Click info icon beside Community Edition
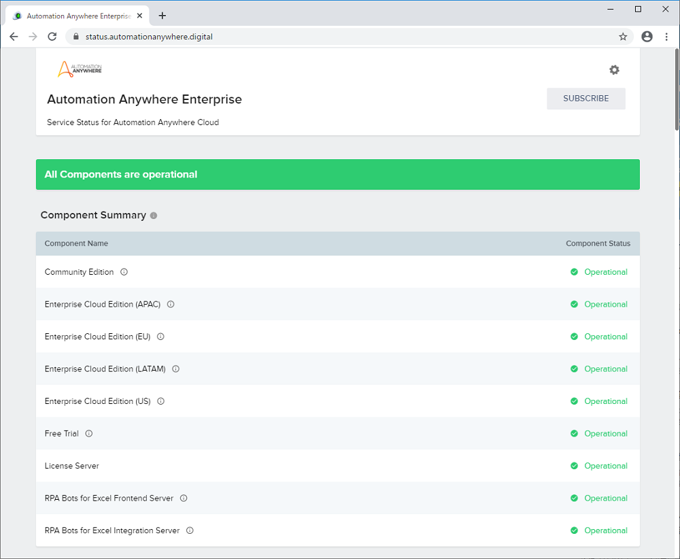The image size is (680, 559). point(124,272)
